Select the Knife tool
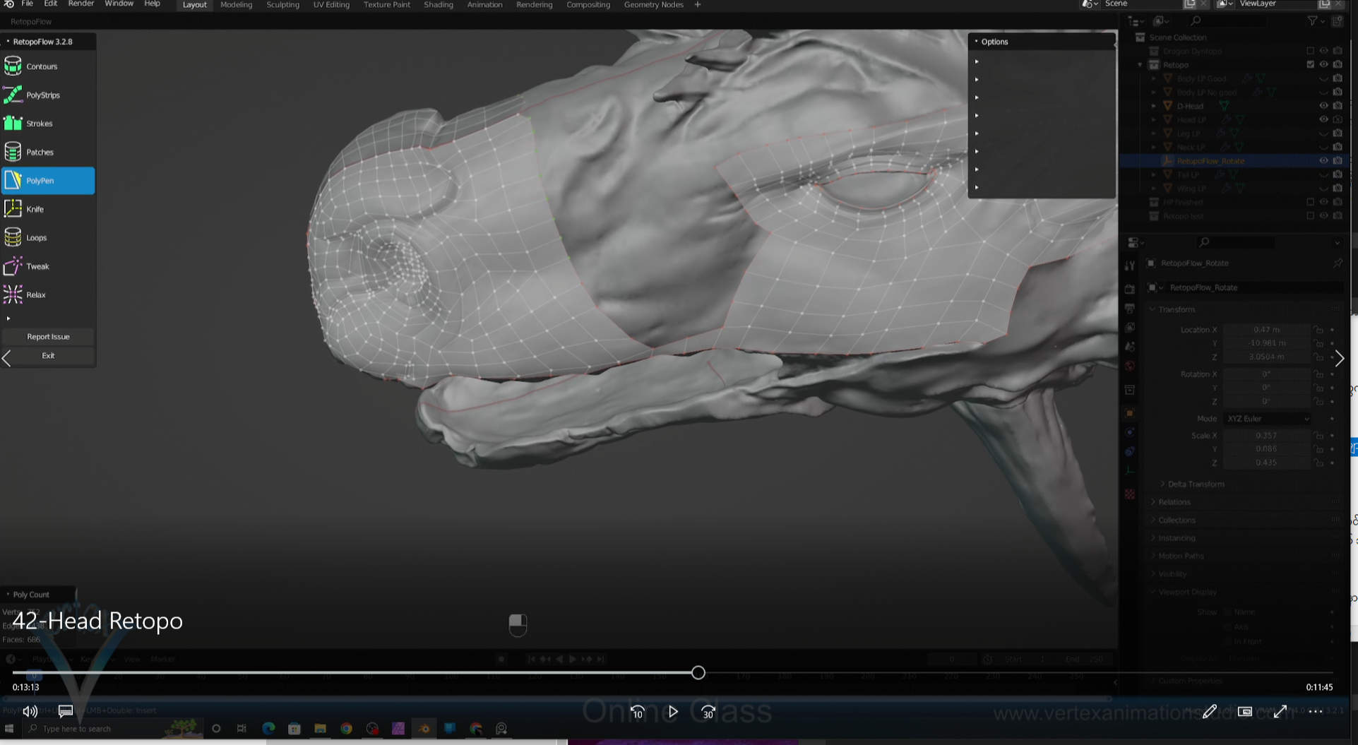1358x745 pixels. click(x=35, y=210)
